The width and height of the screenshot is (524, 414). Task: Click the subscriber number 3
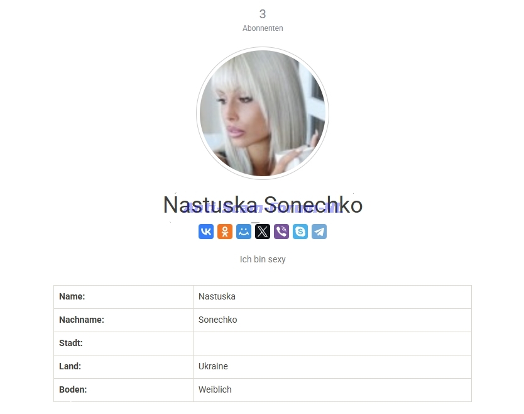coord(263,14)
